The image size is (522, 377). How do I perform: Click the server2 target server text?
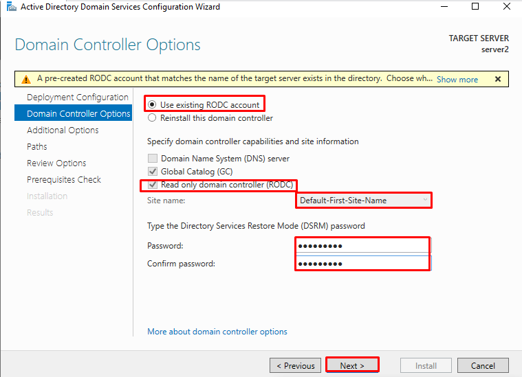tap(494, 49)
